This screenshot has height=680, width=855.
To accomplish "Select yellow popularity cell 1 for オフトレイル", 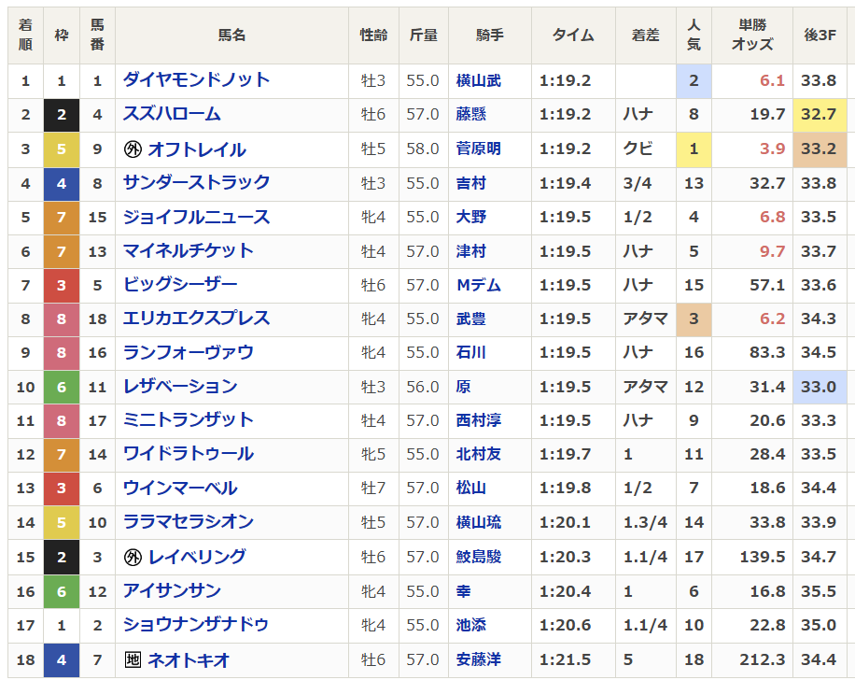I will [694, 149].
